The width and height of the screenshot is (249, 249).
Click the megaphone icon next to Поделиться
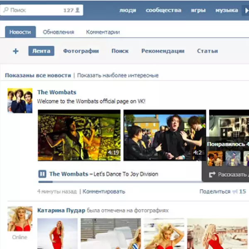(234, 191)
